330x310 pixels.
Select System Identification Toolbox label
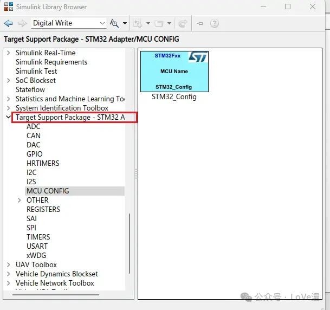pyautogui.click(x=62, y=108)
